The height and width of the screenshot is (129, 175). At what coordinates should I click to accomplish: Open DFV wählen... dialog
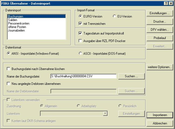[160, 30]
